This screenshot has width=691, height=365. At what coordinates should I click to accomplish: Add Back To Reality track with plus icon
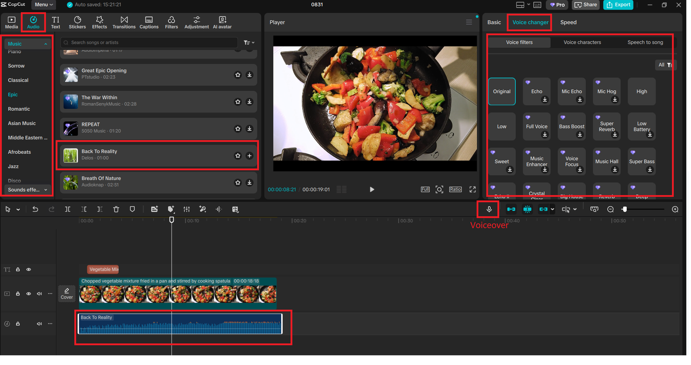pyautogui.click(x=249, y=156)
